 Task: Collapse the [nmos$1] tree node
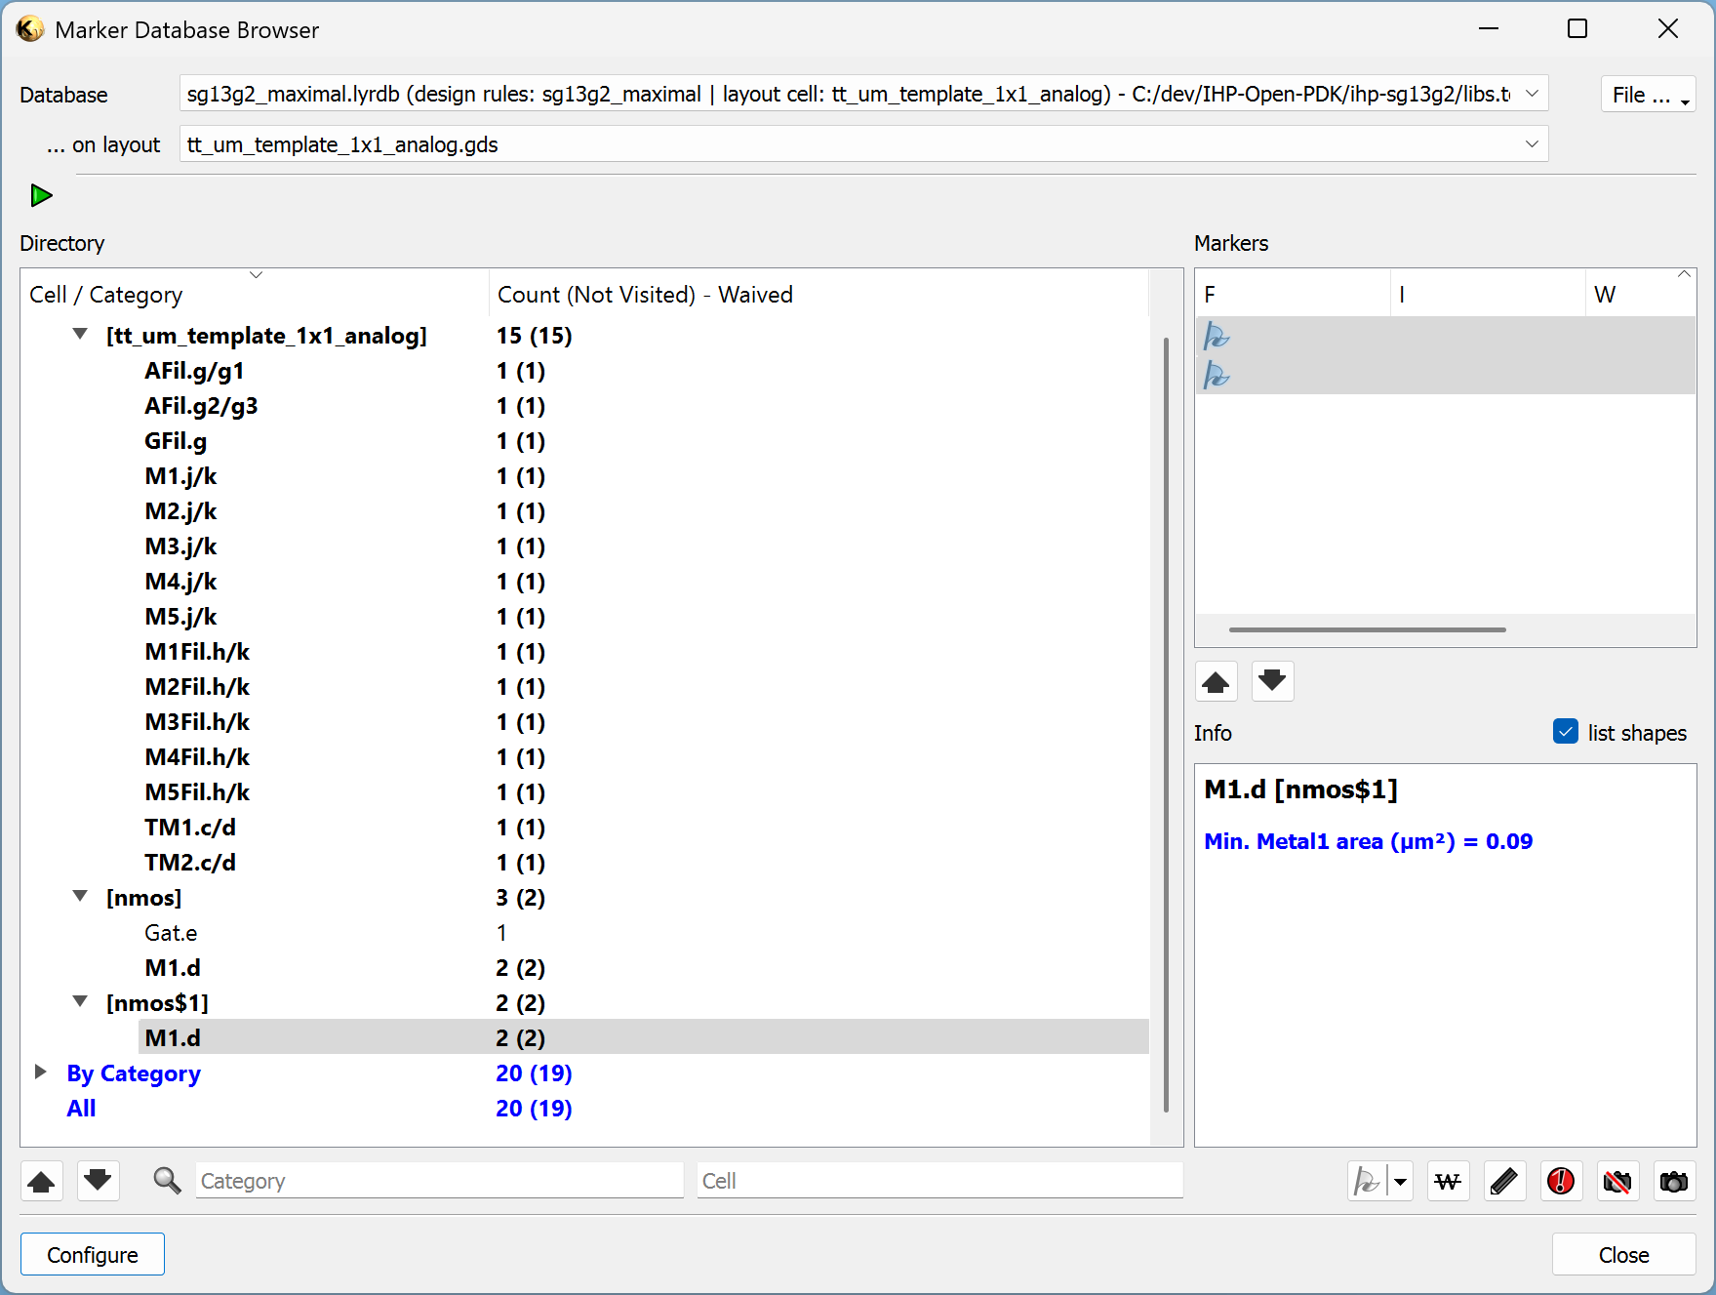pyautogui.click(x=80, y=1002)
